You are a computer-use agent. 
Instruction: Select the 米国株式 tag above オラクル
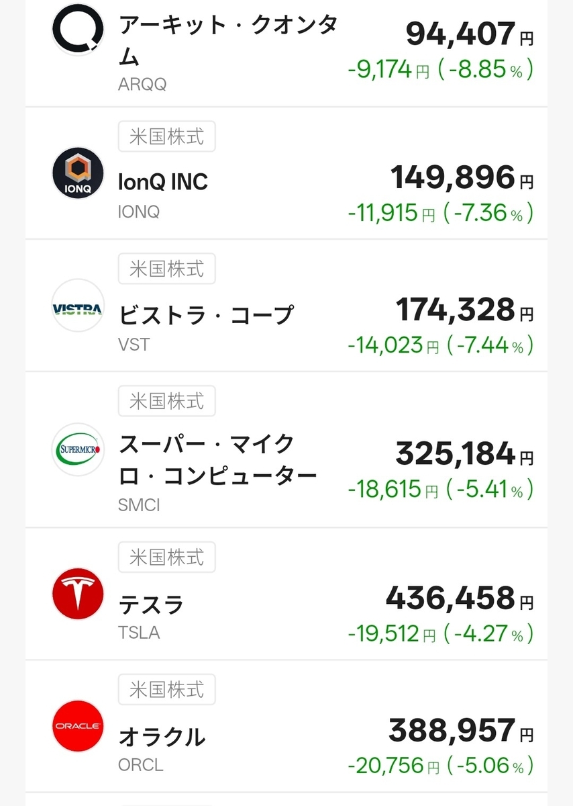pyautogui.click(x=166, y=690)
